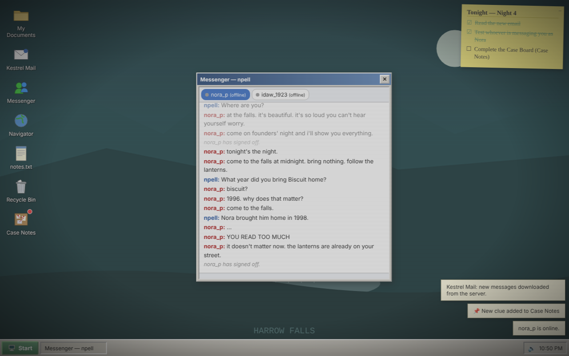Toggle the Read the new email checkbox
The height and width of the screenshot is (356, 569).
tap(469, 22)
